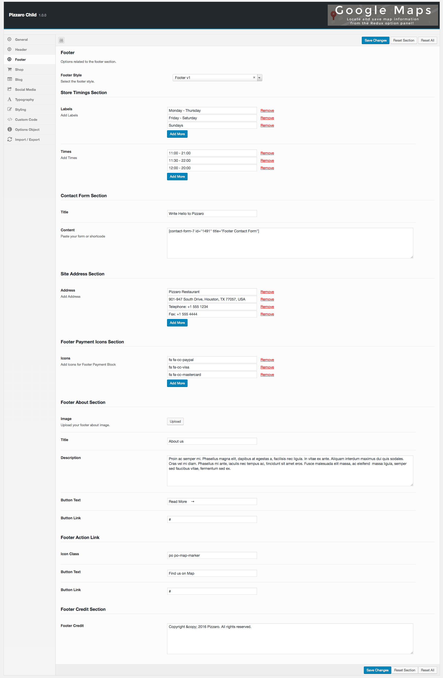Edit the Footer Action Link button link field

(x=212, y=591)
